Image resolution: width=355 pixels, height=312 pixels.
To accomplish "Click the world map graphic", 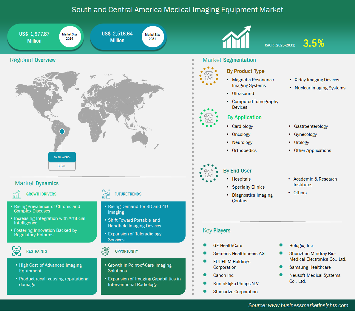I will pos(89,111).
